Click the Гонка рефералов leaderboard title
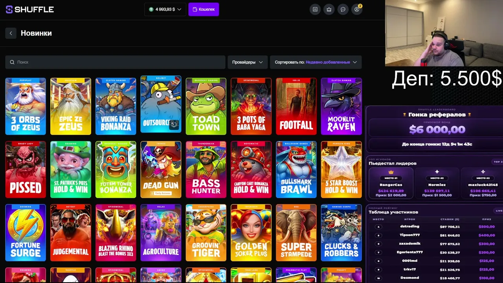This screenshot has width=503, height=283. click(437, 115)
